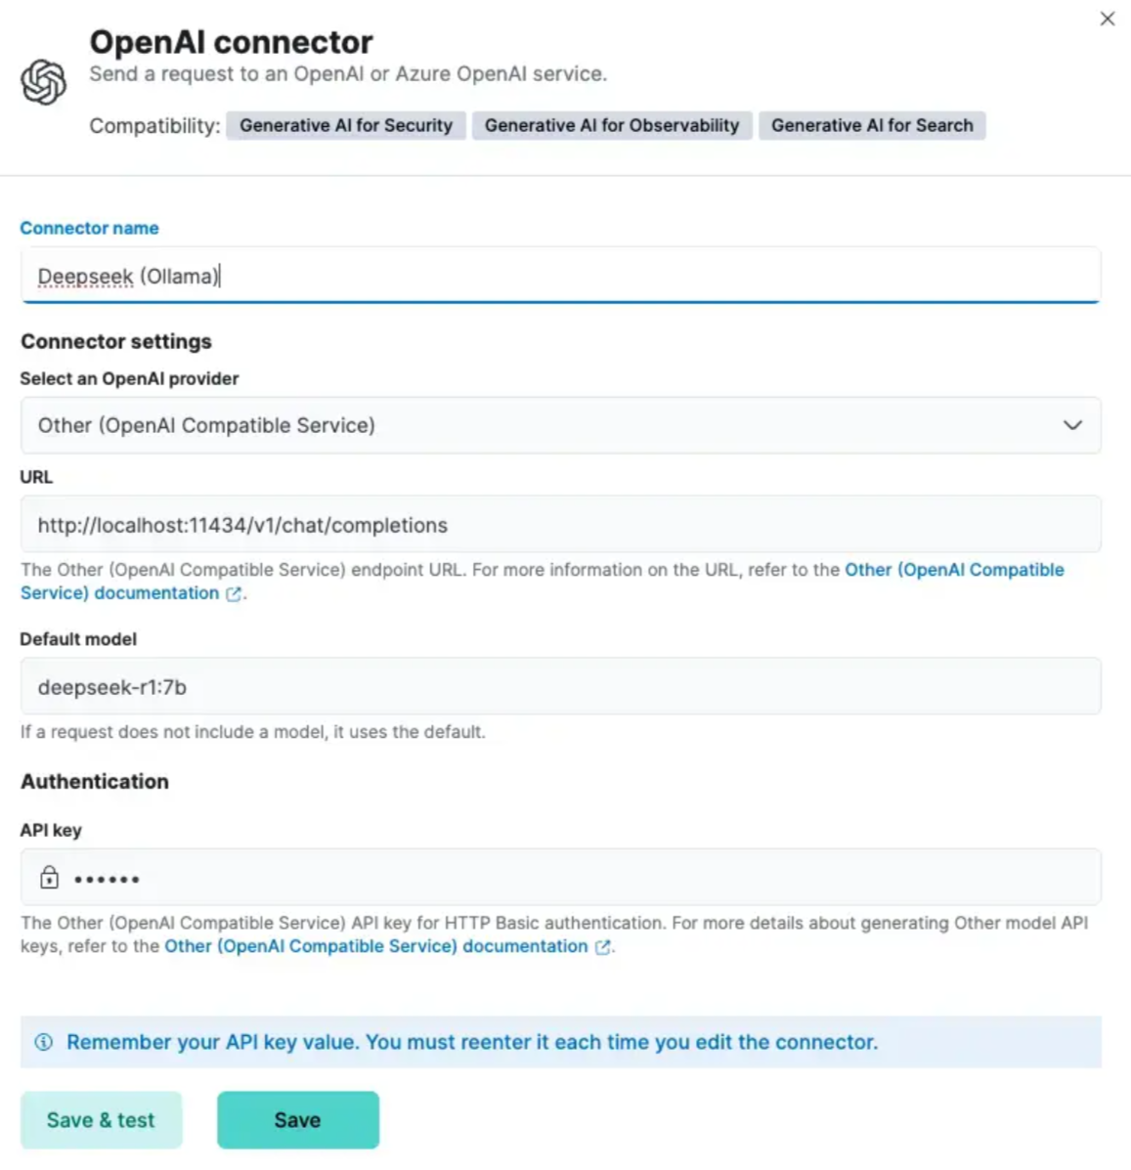Click the OpenAI logo icon
The image size is (1131, 1170).
point(44,81)
